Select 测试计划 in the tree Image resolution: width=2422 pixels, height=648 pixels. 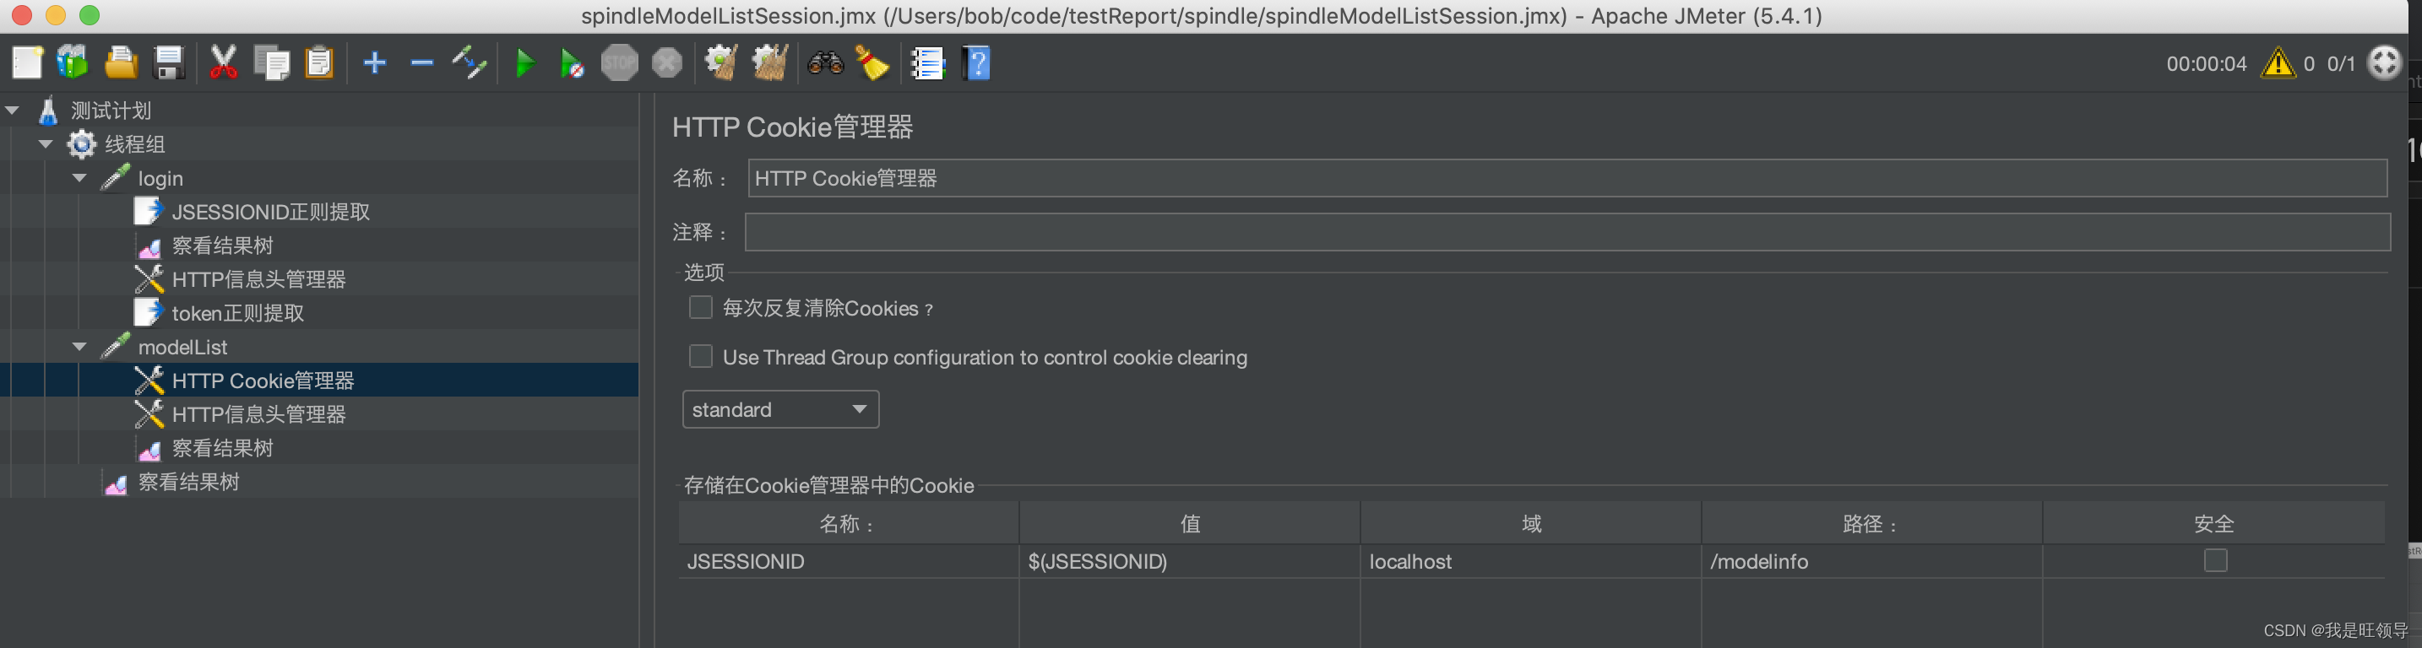click(x=111, y=111)
